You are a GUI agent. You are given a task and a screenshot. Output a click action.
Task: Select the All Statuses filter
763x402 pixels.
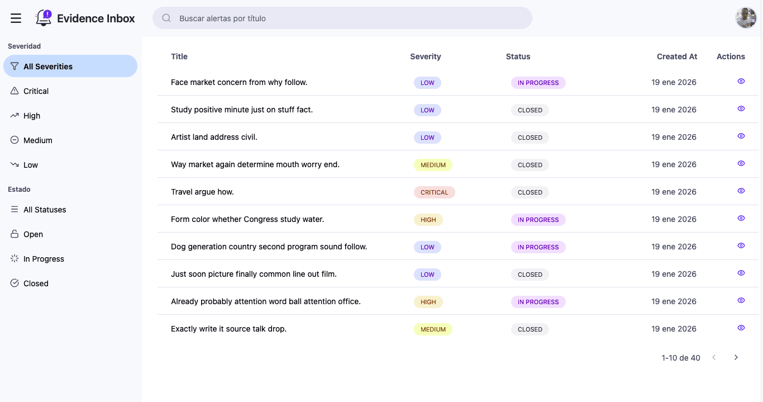point(70,209)
